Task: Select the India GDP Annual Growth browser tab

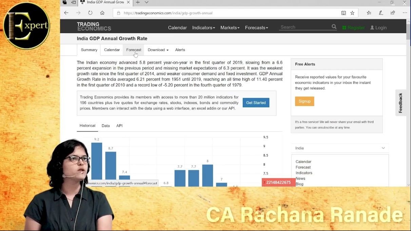Action: (105, 2)
